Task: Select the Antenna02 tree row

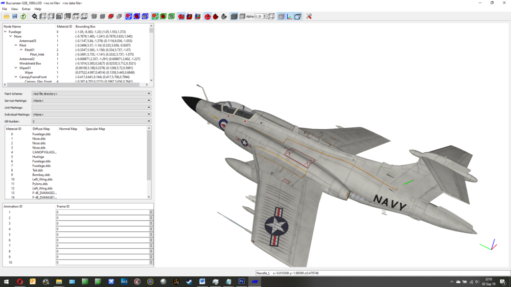Action: (x=27, y=59)
